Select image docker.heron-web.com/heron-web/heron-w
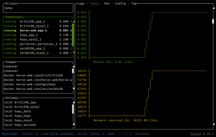The height and width of the screenshot is (137, 216). [38, 80]
